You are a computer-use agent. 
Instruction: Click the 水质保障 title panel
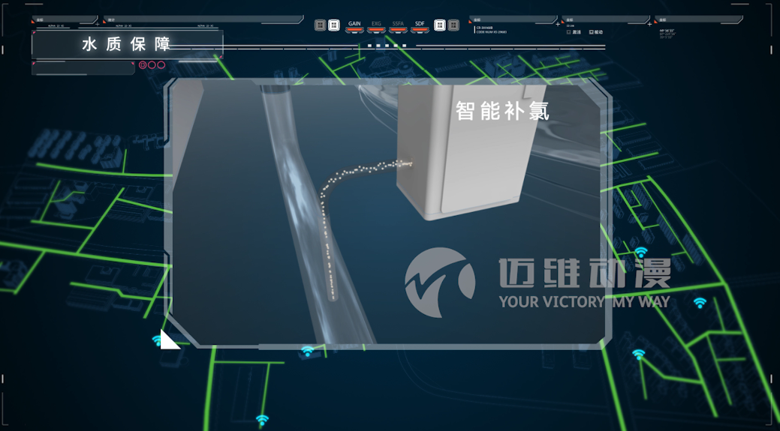(x=126, y=44)
